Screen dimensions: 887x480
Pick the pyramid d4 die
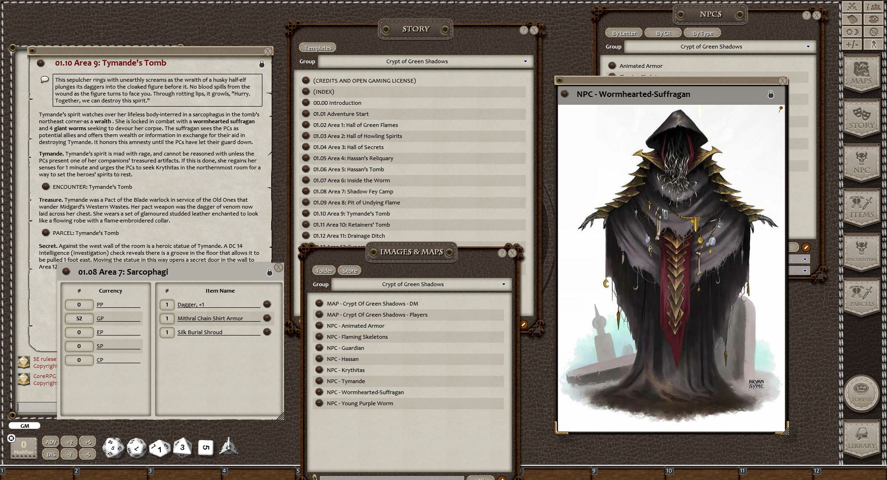click(x=229, y=446)
